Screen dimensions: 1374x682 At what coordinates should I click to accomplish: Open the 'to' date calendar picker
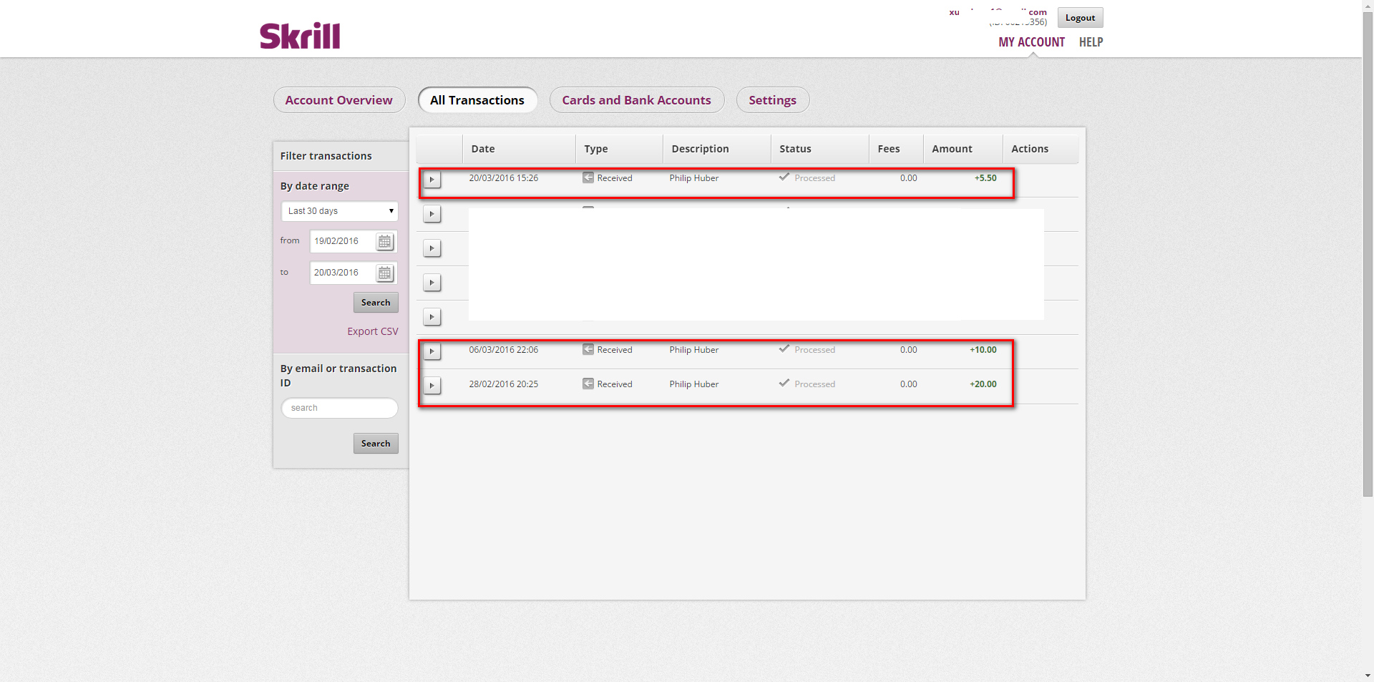click(x=384, y=273)
